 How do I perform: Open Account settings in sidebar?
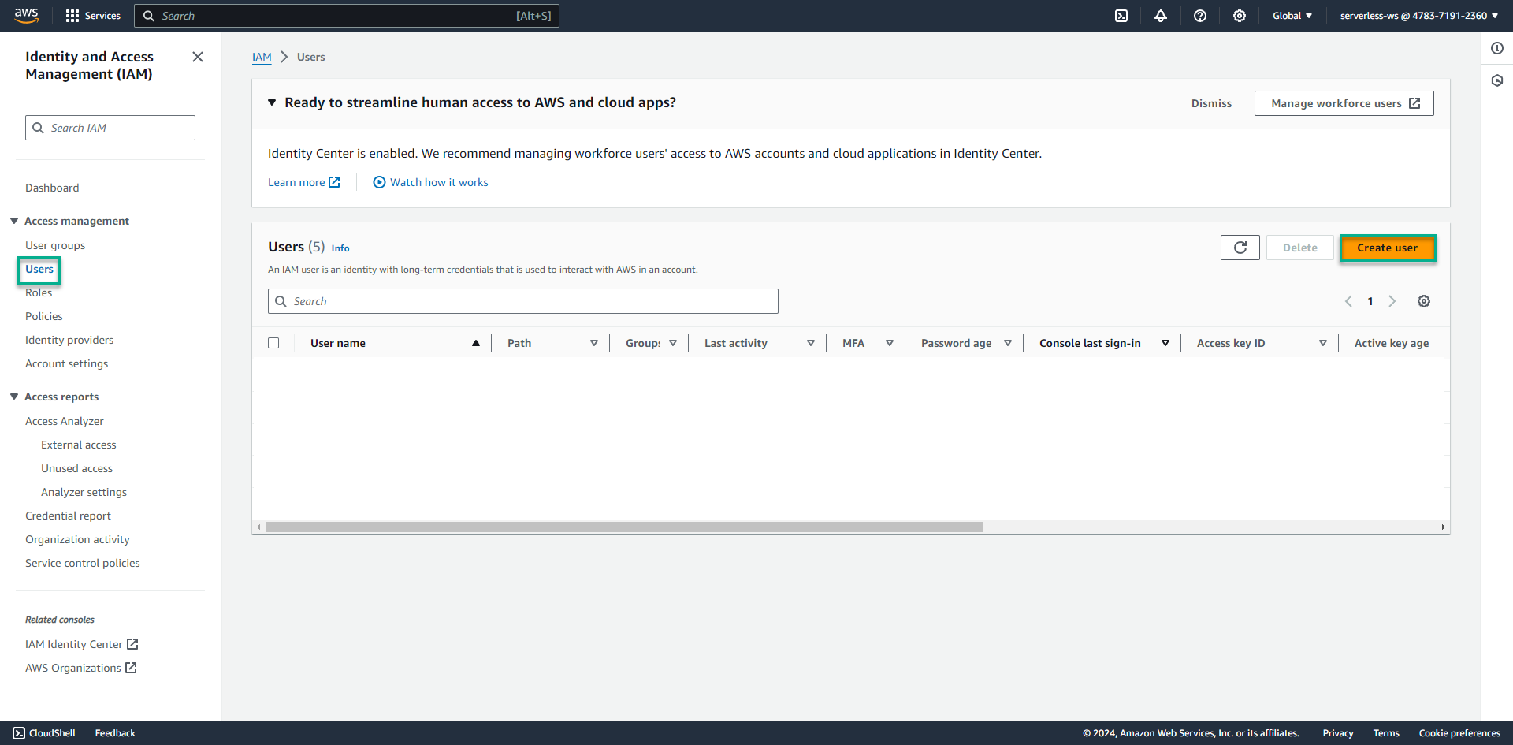coord(67,363)
